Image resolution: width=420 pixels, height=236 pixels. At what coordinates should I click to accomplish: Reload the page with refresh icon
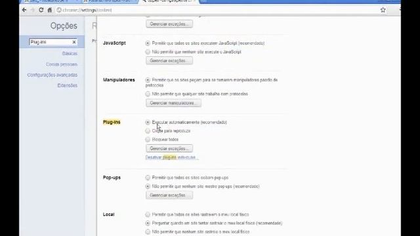[41, 10]
